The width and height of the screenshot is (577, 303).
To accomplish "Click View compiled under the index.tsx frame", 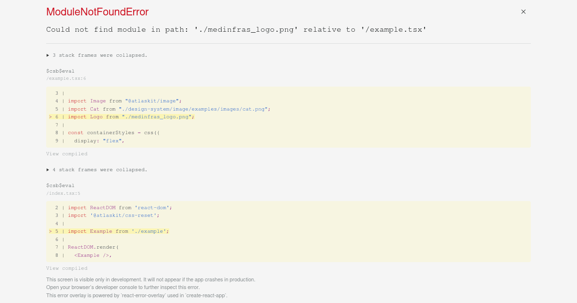I will pos(66,268).
